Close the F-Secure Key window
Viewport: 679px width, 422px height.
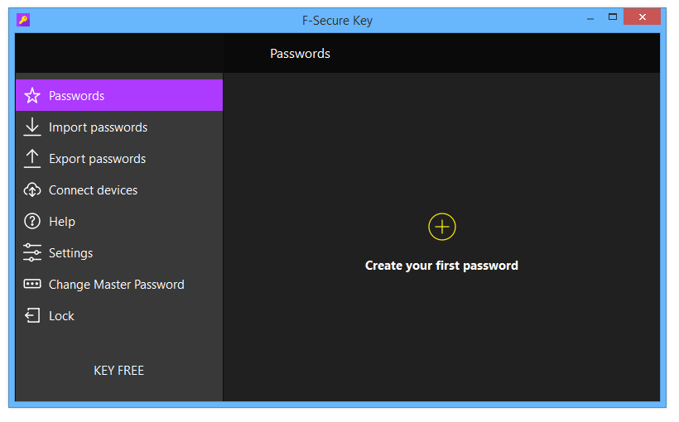(643, 17)
